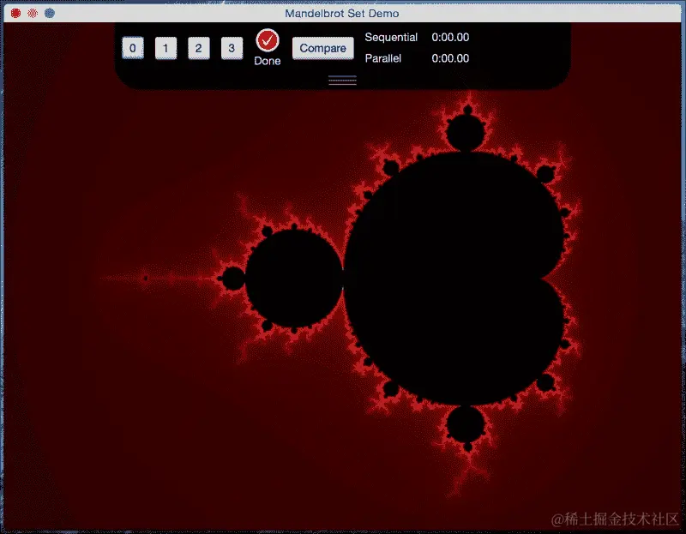The image size is (686, 534).
Task: Click the yellow minimize traffic light icon
Action: (33, 13)
